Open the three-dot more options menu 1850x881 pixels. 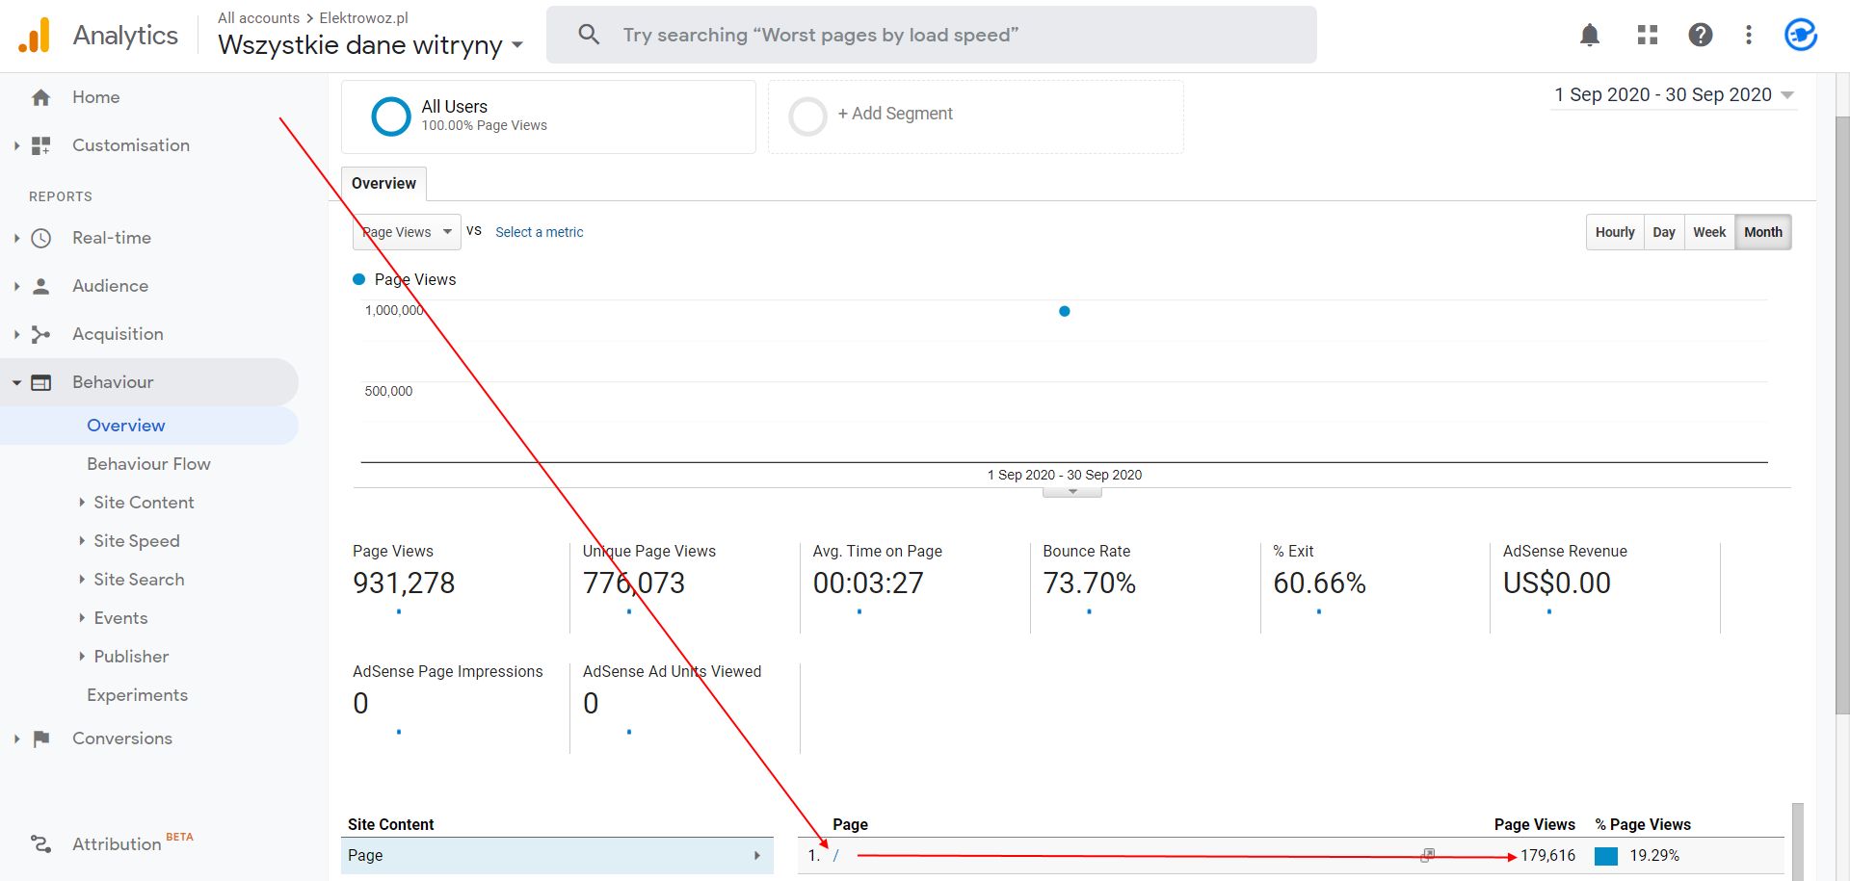[x=1749, y=36]
